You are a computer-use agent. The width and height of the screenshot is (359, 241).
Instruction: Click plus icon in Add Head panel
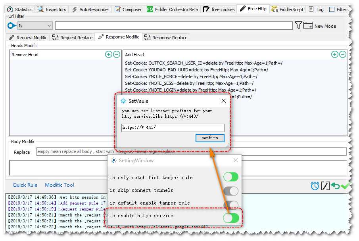pyautogui.click(x=335, y=54)
